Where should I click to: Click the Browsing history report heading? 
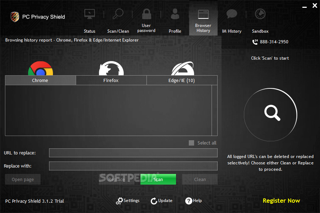(x=72, y=40)
